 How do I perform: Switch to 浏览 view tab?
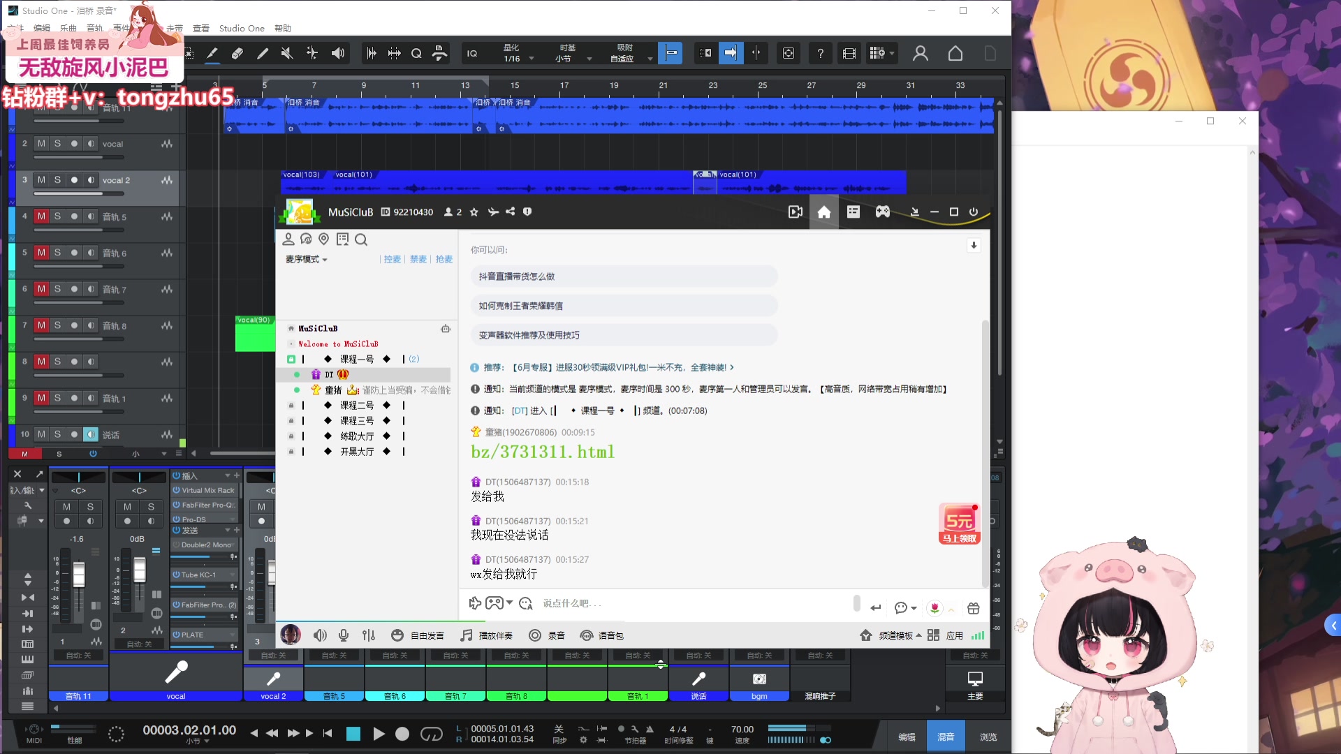click(988, 737)
